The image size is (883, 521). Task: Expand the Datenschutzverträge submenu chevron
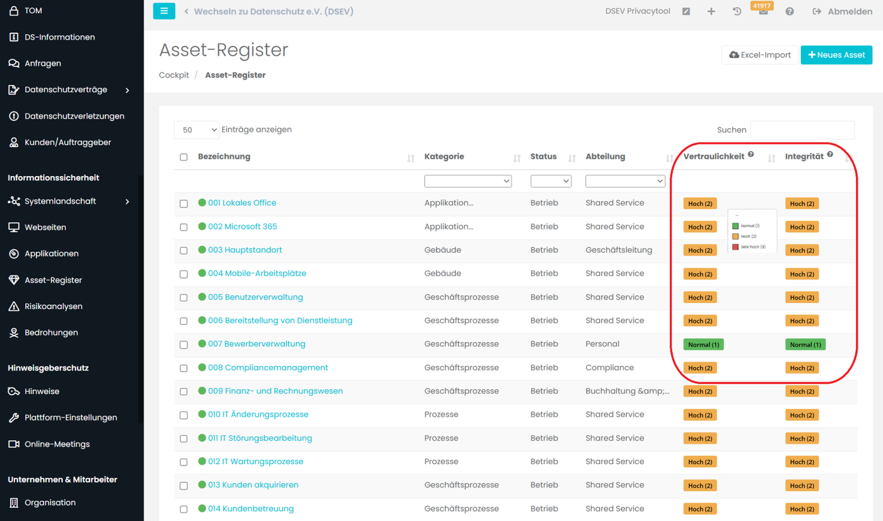coord(127,90)
